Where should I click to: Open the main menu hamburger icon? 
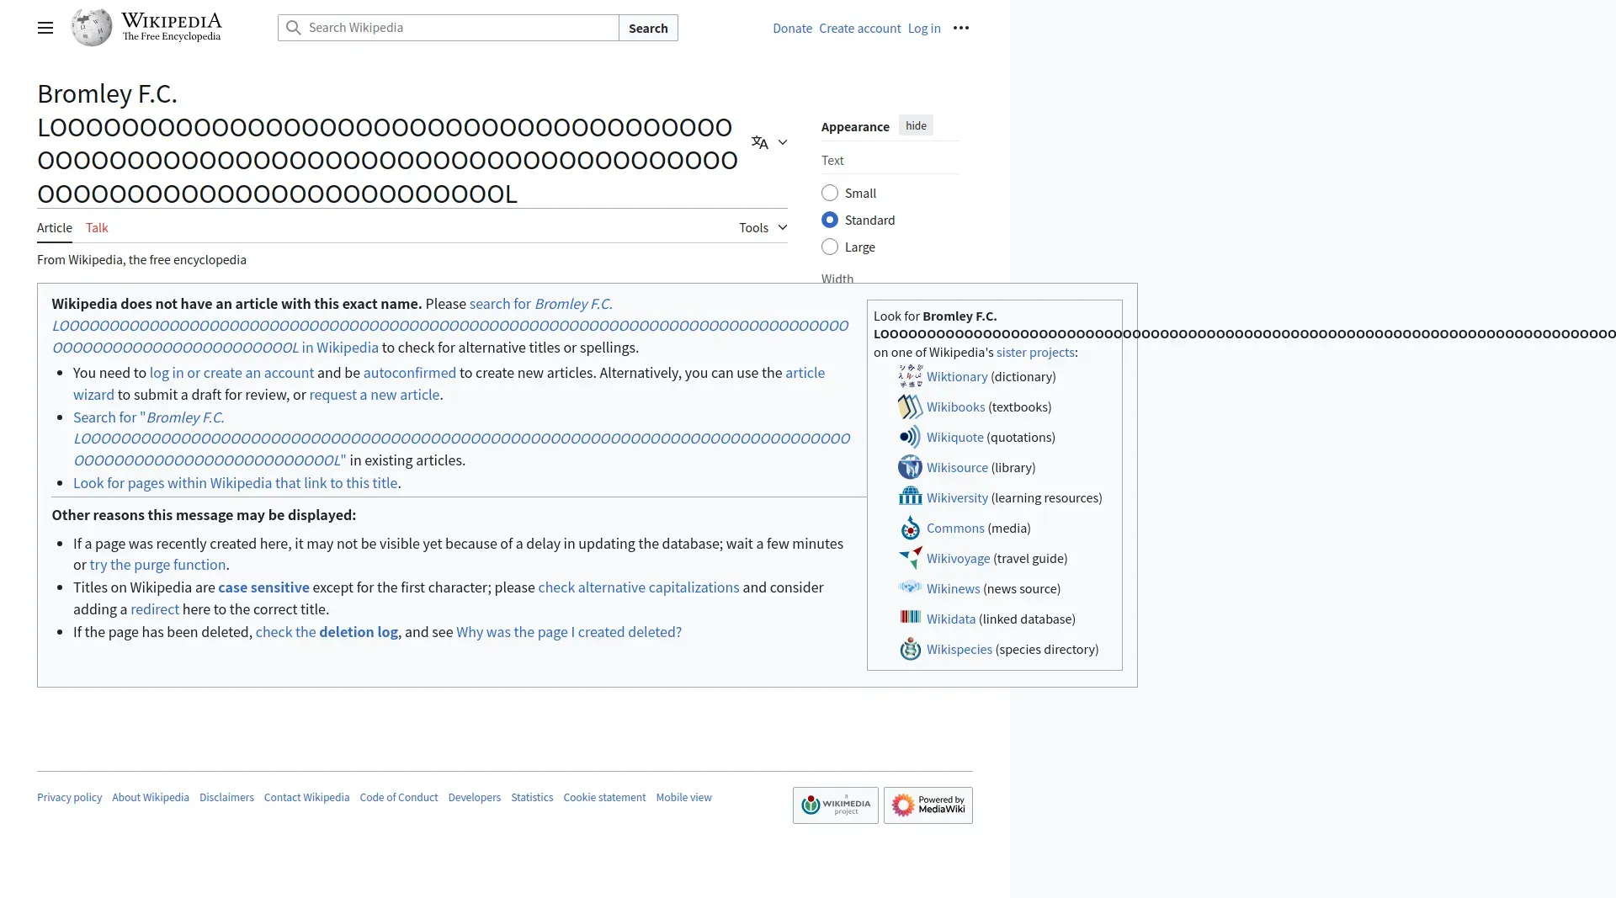point(45,28)
